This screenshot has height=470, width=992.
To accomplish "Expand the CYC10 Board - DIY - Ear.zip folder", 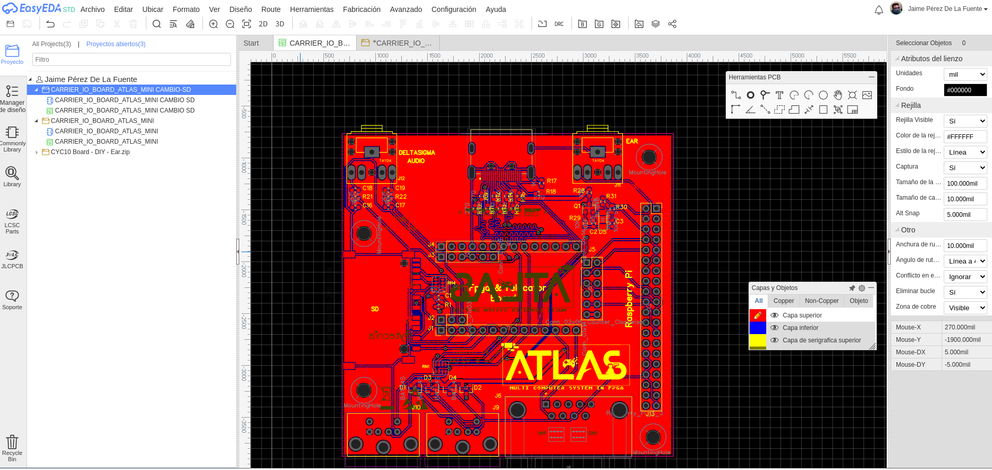I will tap(36, 152).
